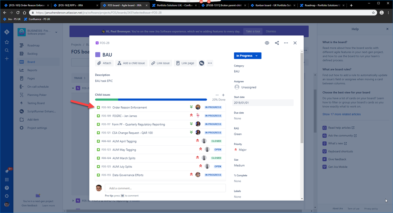Click the plus icon to add child issue
The width and height of the screenshot is (393, 213).
point(223,95)
